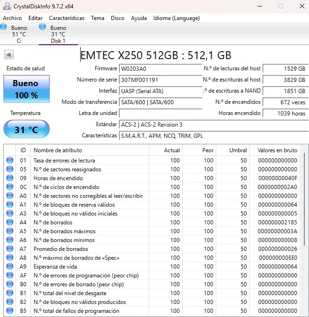This screenshot has width=309, height=317.
Task: Click status orb for attribute A6
Action: coord(10,240)
